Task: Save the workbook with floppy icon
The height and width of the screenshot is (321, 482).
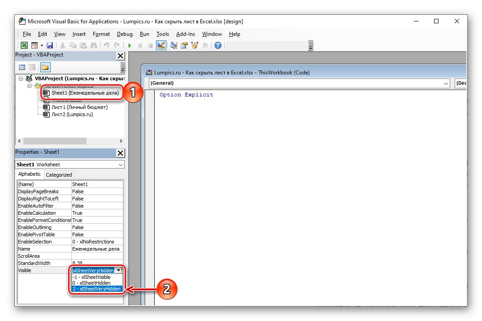Action: coord(50,46)
